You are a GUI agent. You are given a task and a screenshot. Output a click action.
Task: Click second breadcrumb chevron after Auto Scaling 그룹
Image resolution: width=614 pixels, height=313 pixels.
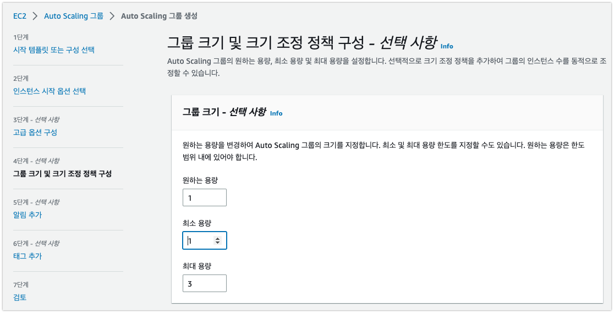(112, 16)
